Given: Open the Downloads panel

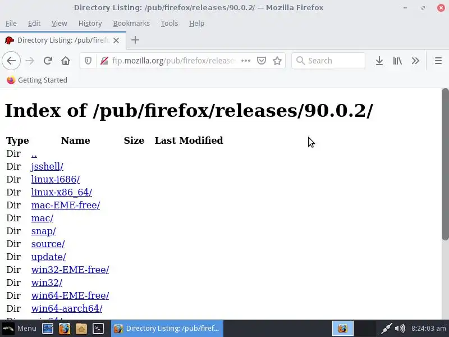Looking at the screenshot, I should (379, 61).
